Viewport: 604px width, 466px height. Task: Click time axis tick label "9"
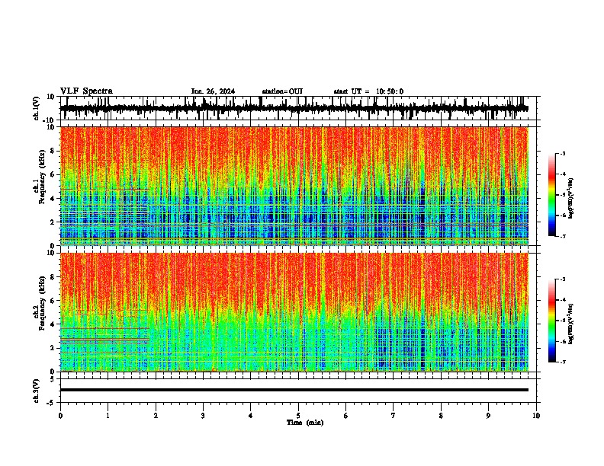tap(488, 416)
